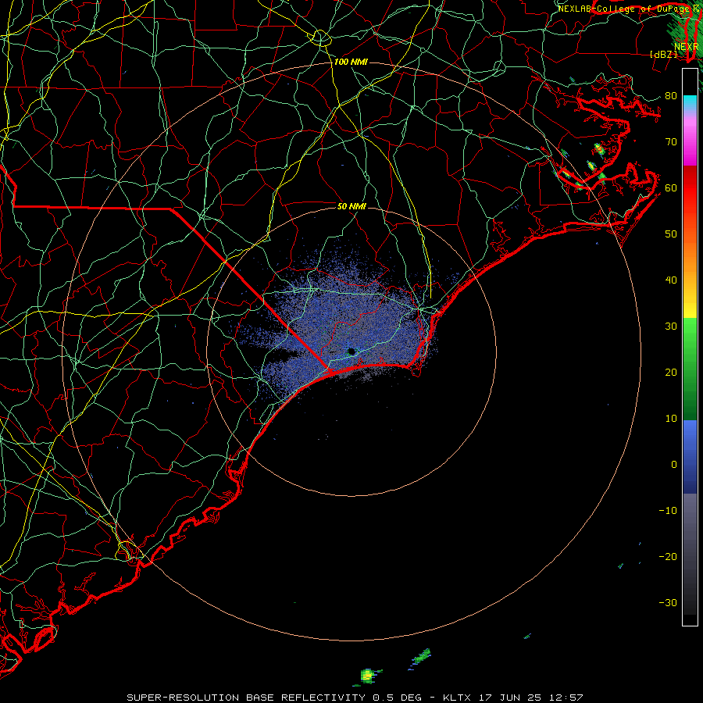Click the 50 NMI range ring label

click(x=352, y=206)
